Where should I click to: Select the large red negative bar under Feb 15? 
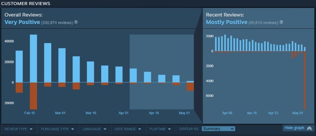point(33,95)
